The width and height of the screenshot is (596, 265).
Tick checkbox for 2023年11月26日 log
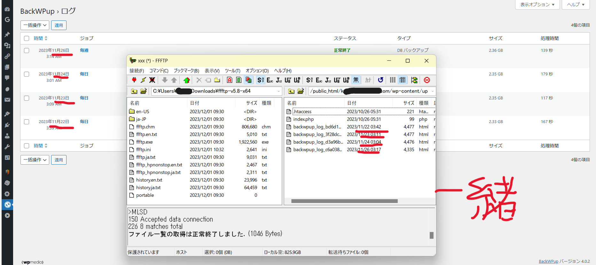(x=27, y=51)
